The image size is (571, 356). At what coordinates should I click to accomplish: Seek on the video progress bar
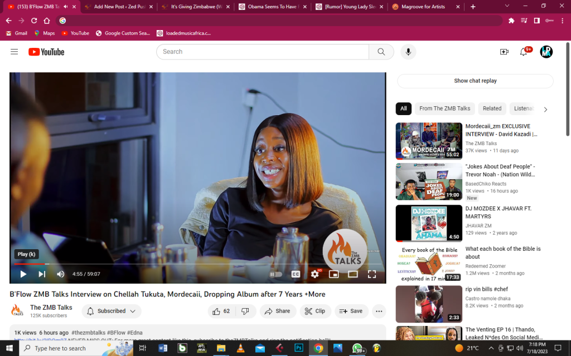coord(198,264)
